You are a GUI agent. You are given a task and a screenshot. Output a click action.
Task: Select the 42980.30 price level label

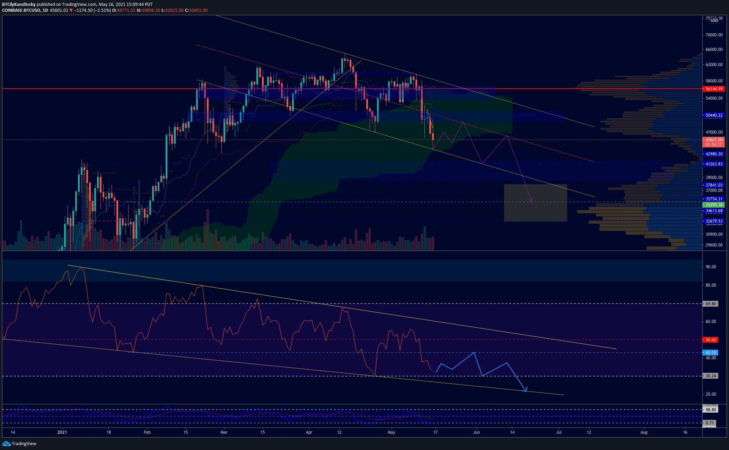click(713, 154)
